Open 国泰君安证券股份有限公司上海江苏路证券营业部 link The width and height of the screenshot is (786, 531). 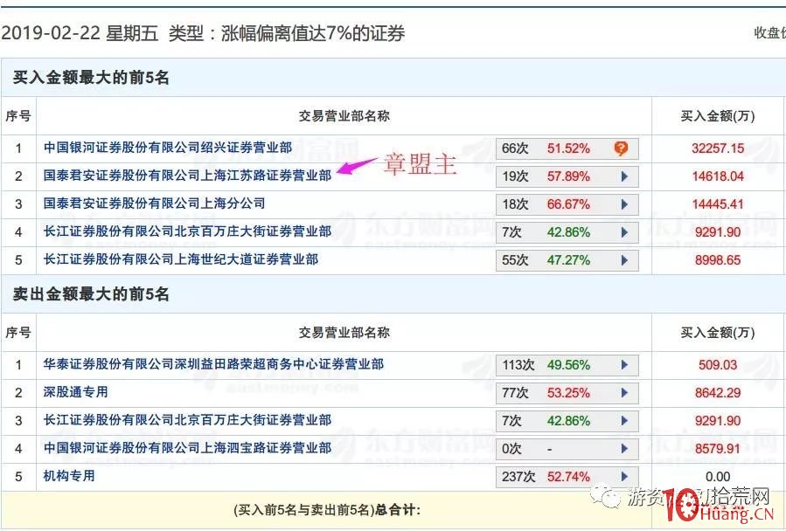click(x=187, y=176)
